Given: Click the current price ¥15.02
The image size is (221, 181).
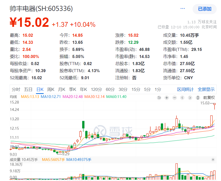Looking at the screenshot, I should pos(29,22).
